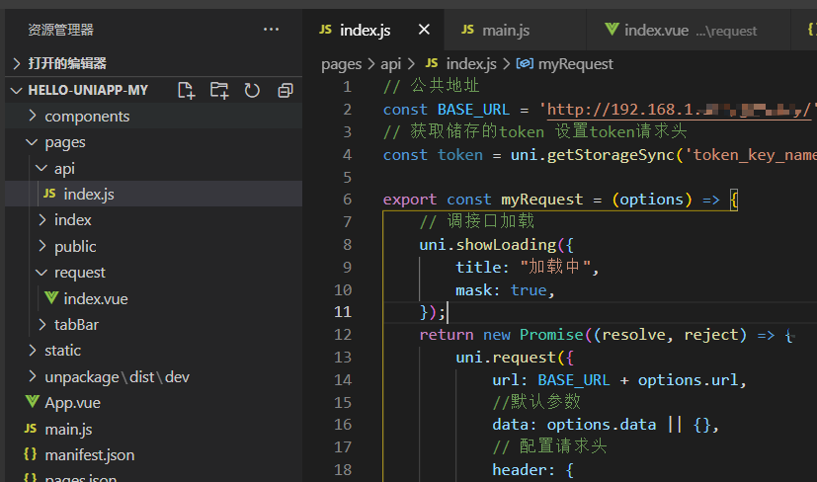Click the Vue icon next to App.vue
Screen dimensions: 817x482
click(x=33, y=402)
